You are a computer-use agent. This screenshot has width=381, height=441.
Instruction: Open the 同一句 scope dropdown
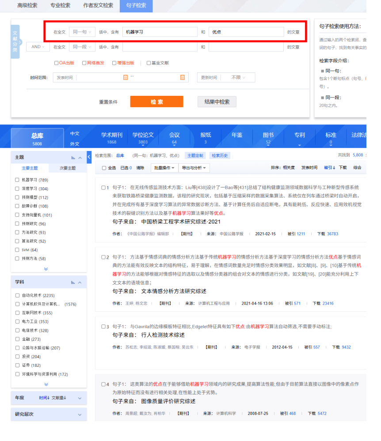click(x=83, y=32)
